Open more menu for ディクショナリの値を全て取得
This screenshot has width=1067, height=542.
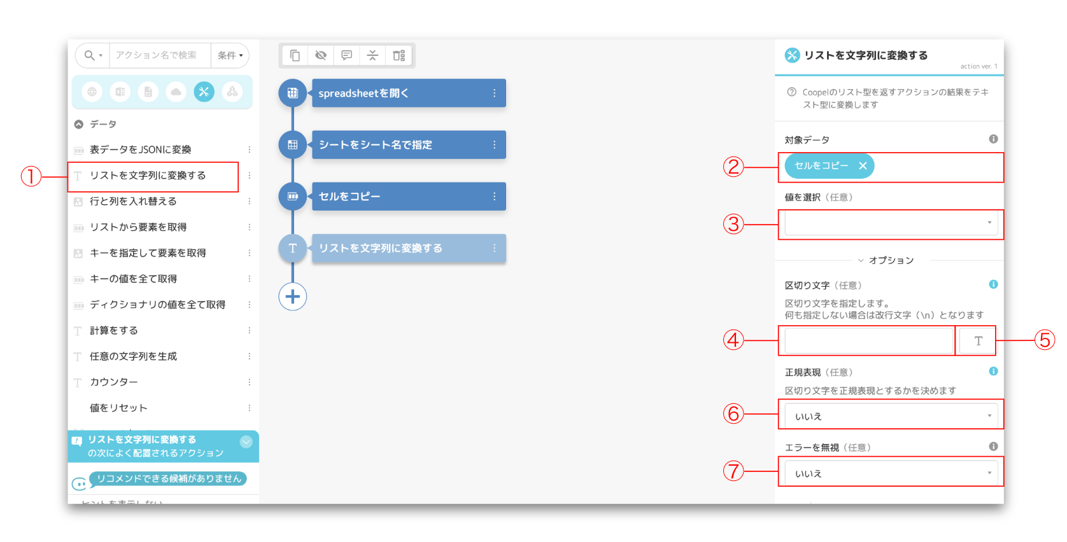250,305
